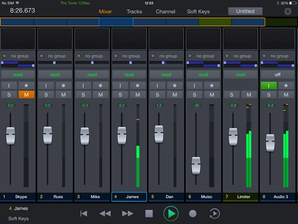This screenshot has width=298, height=224.
Task: Click the Untitled session button
Action: (245, 11)
